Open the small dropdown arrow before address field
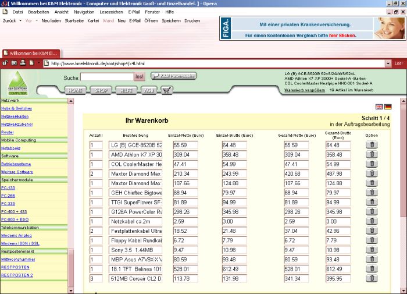Screen dimensions: 407x294 pyautogui.click(x=39, y=63)
